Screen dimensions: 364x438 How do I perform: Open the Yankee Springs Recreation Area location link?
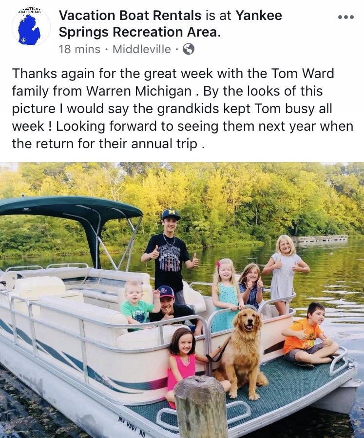pyautogui.click(x=170, y=24)
